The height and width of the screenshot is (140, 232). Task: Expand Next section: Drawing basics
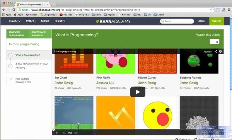point(29,80)
